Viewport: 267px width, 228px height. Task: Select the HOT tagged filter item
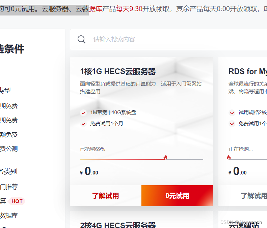[x=12, y=201]
